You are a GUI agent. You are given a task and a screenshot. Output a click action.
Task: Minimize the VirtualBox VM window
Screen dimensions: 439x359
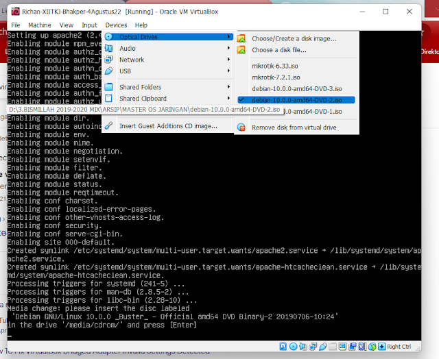click(x=362, y=12)
